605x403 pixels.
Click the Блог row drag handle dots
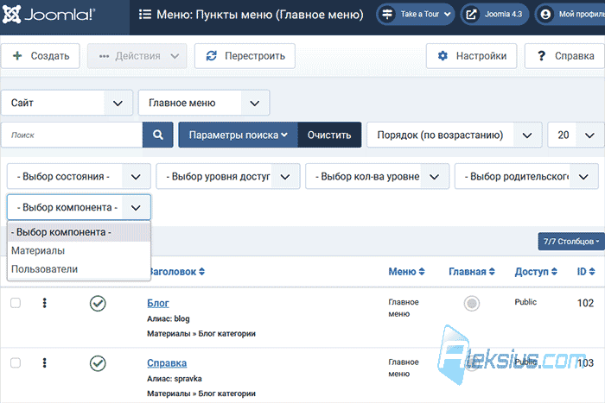coord(44,303)
